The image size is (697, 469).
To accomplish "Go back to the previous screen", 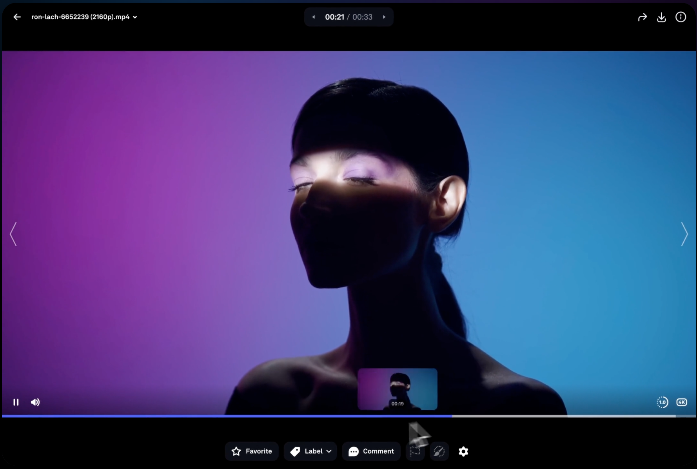I will point(17,17).
